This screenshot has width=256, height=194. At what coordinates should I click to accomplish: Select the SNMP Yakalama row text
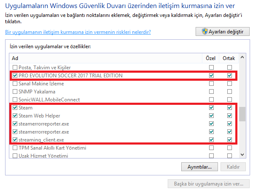(37, 92)
